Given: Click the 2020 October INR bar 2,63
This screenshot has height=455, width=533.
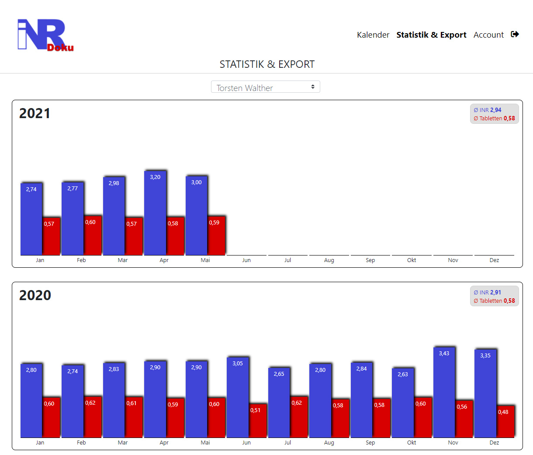Looking at the screenshot, I should tap(403, 402).
